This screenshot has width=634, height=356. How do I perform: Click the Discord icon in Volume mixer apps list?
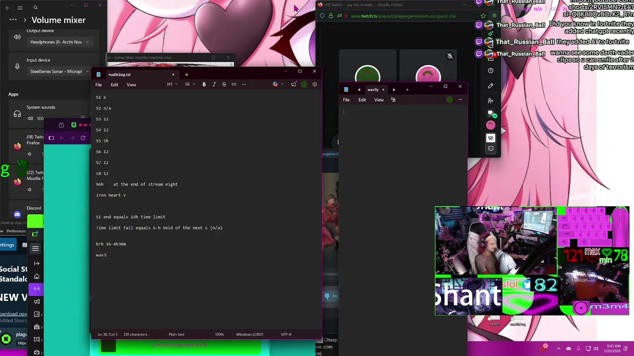pyautogui.click(x=17, y=215)
